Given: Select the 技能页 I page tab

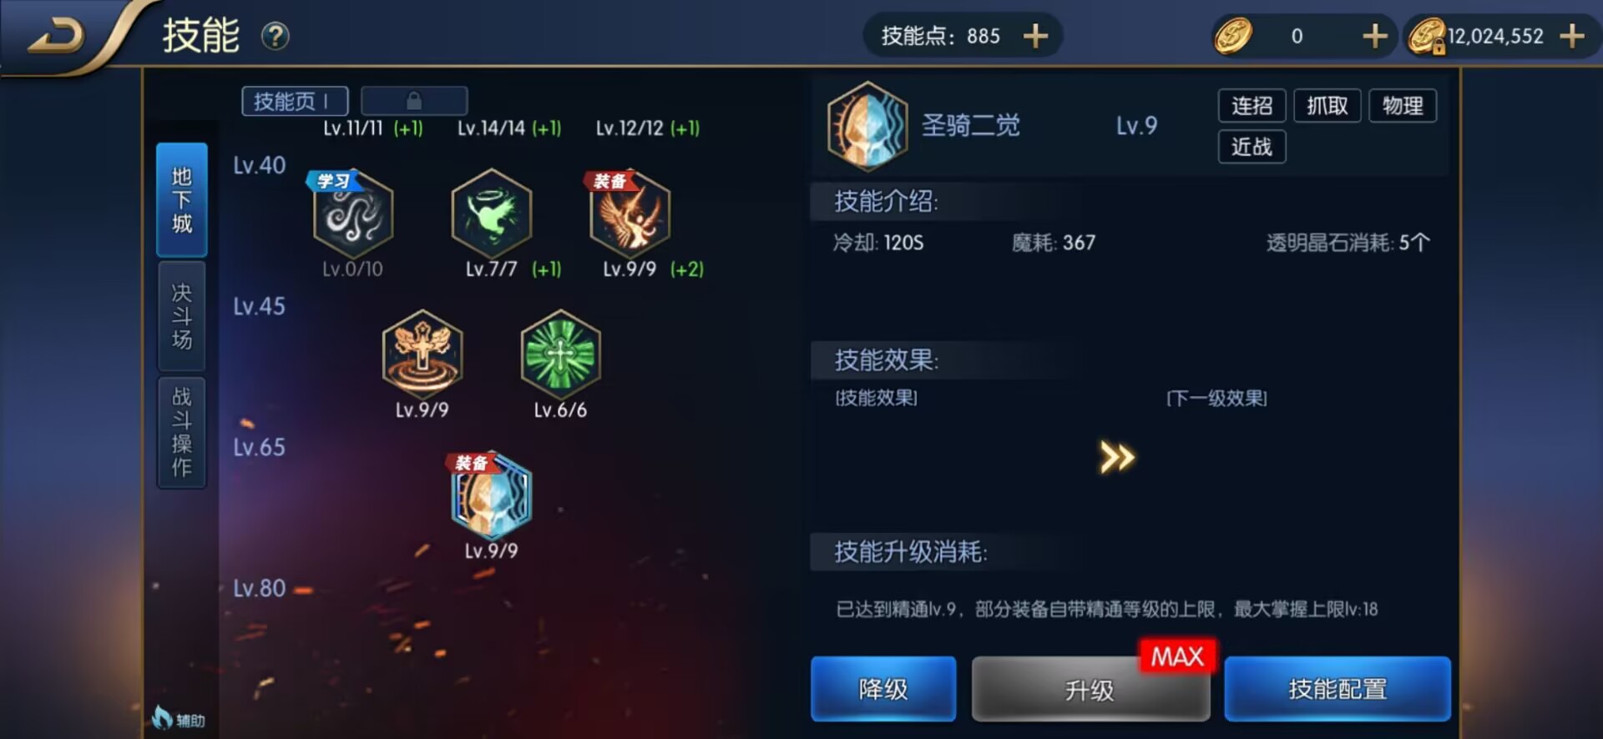Looking at the screenshot, I should 295,101.
